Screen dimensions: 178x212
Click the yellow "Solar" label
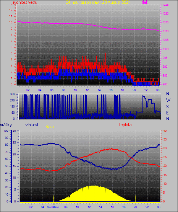pos(50,127)
